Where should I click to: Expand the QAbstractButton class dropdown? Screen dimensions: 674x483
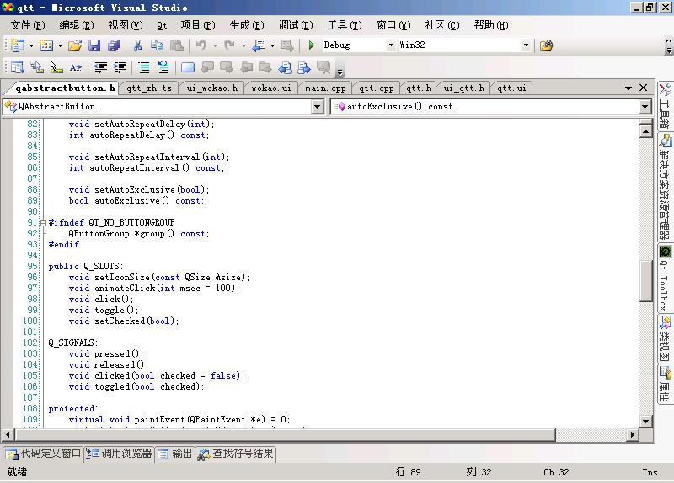click(x=318, y=107)
